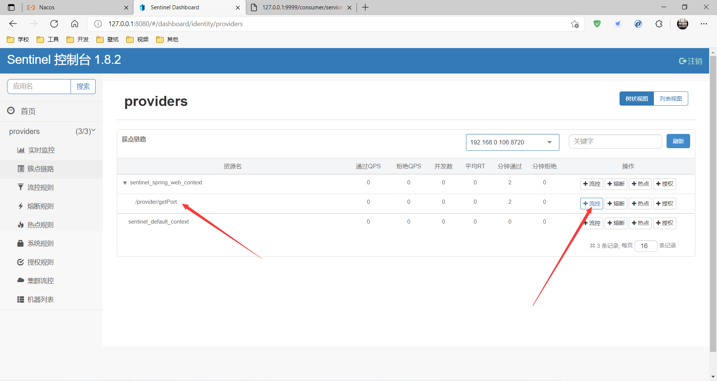Screen dimensions: 717x381
Task: Open 熔断规则 in the sidebar
Action: tap(36, 206)
